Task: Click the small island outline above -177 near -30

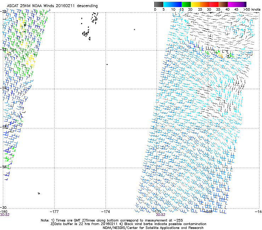Action: click(x=39, y=194)
